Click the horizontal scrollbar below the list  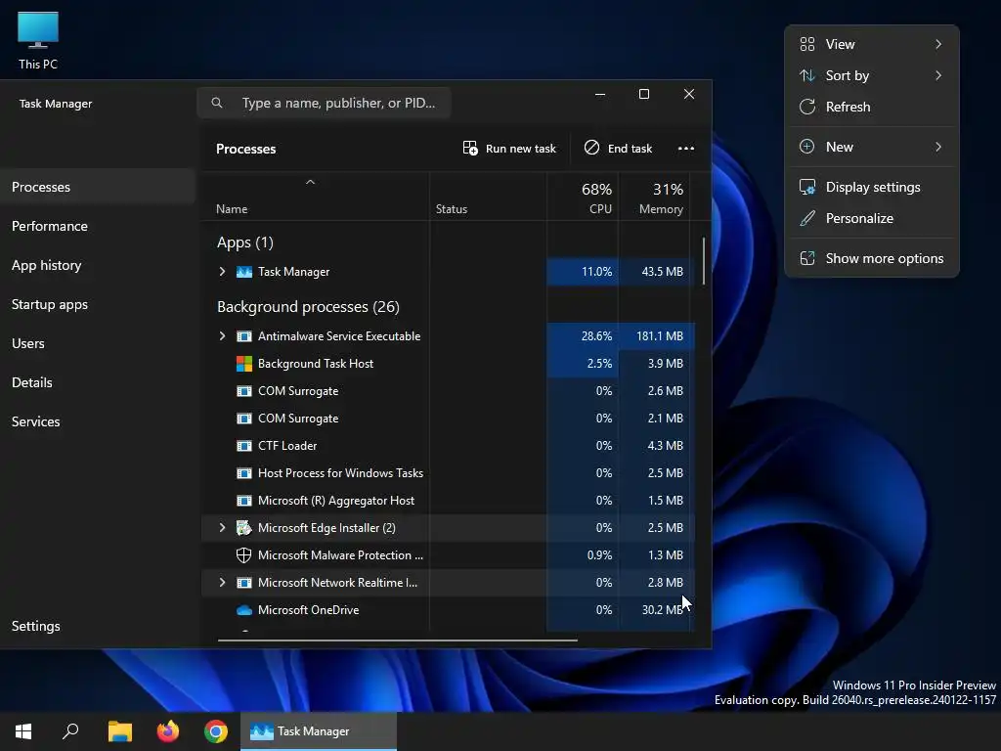tap(397, 640)
